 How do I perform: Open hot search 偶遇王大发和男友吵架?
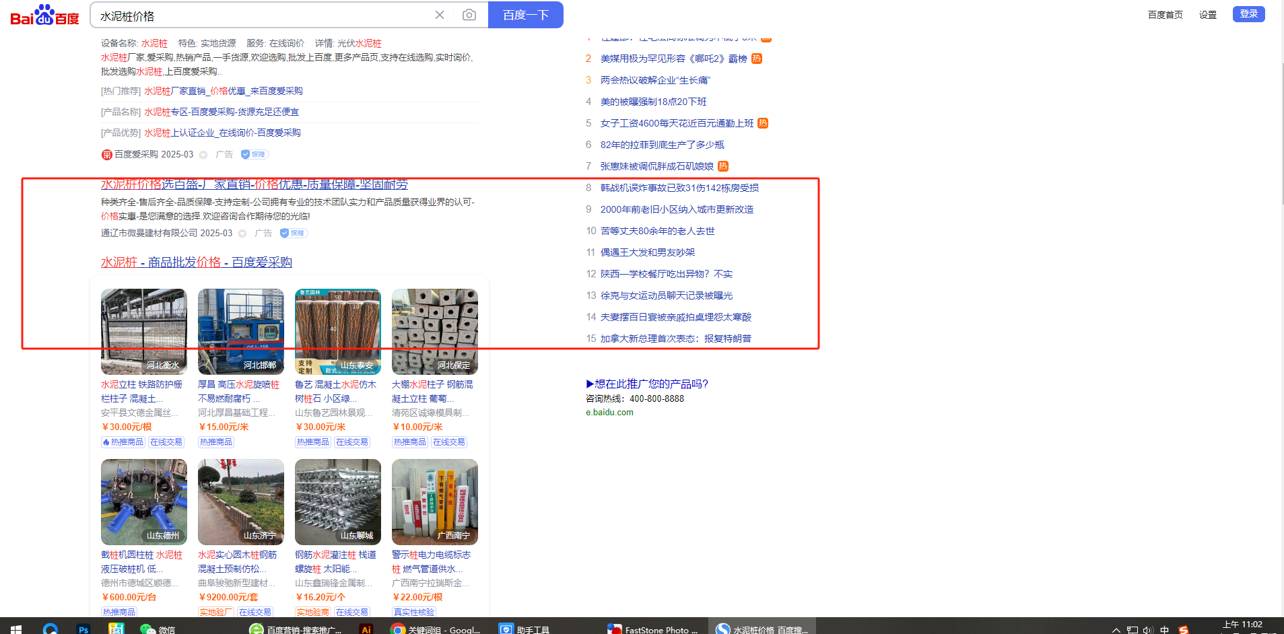tap(647, 252)
